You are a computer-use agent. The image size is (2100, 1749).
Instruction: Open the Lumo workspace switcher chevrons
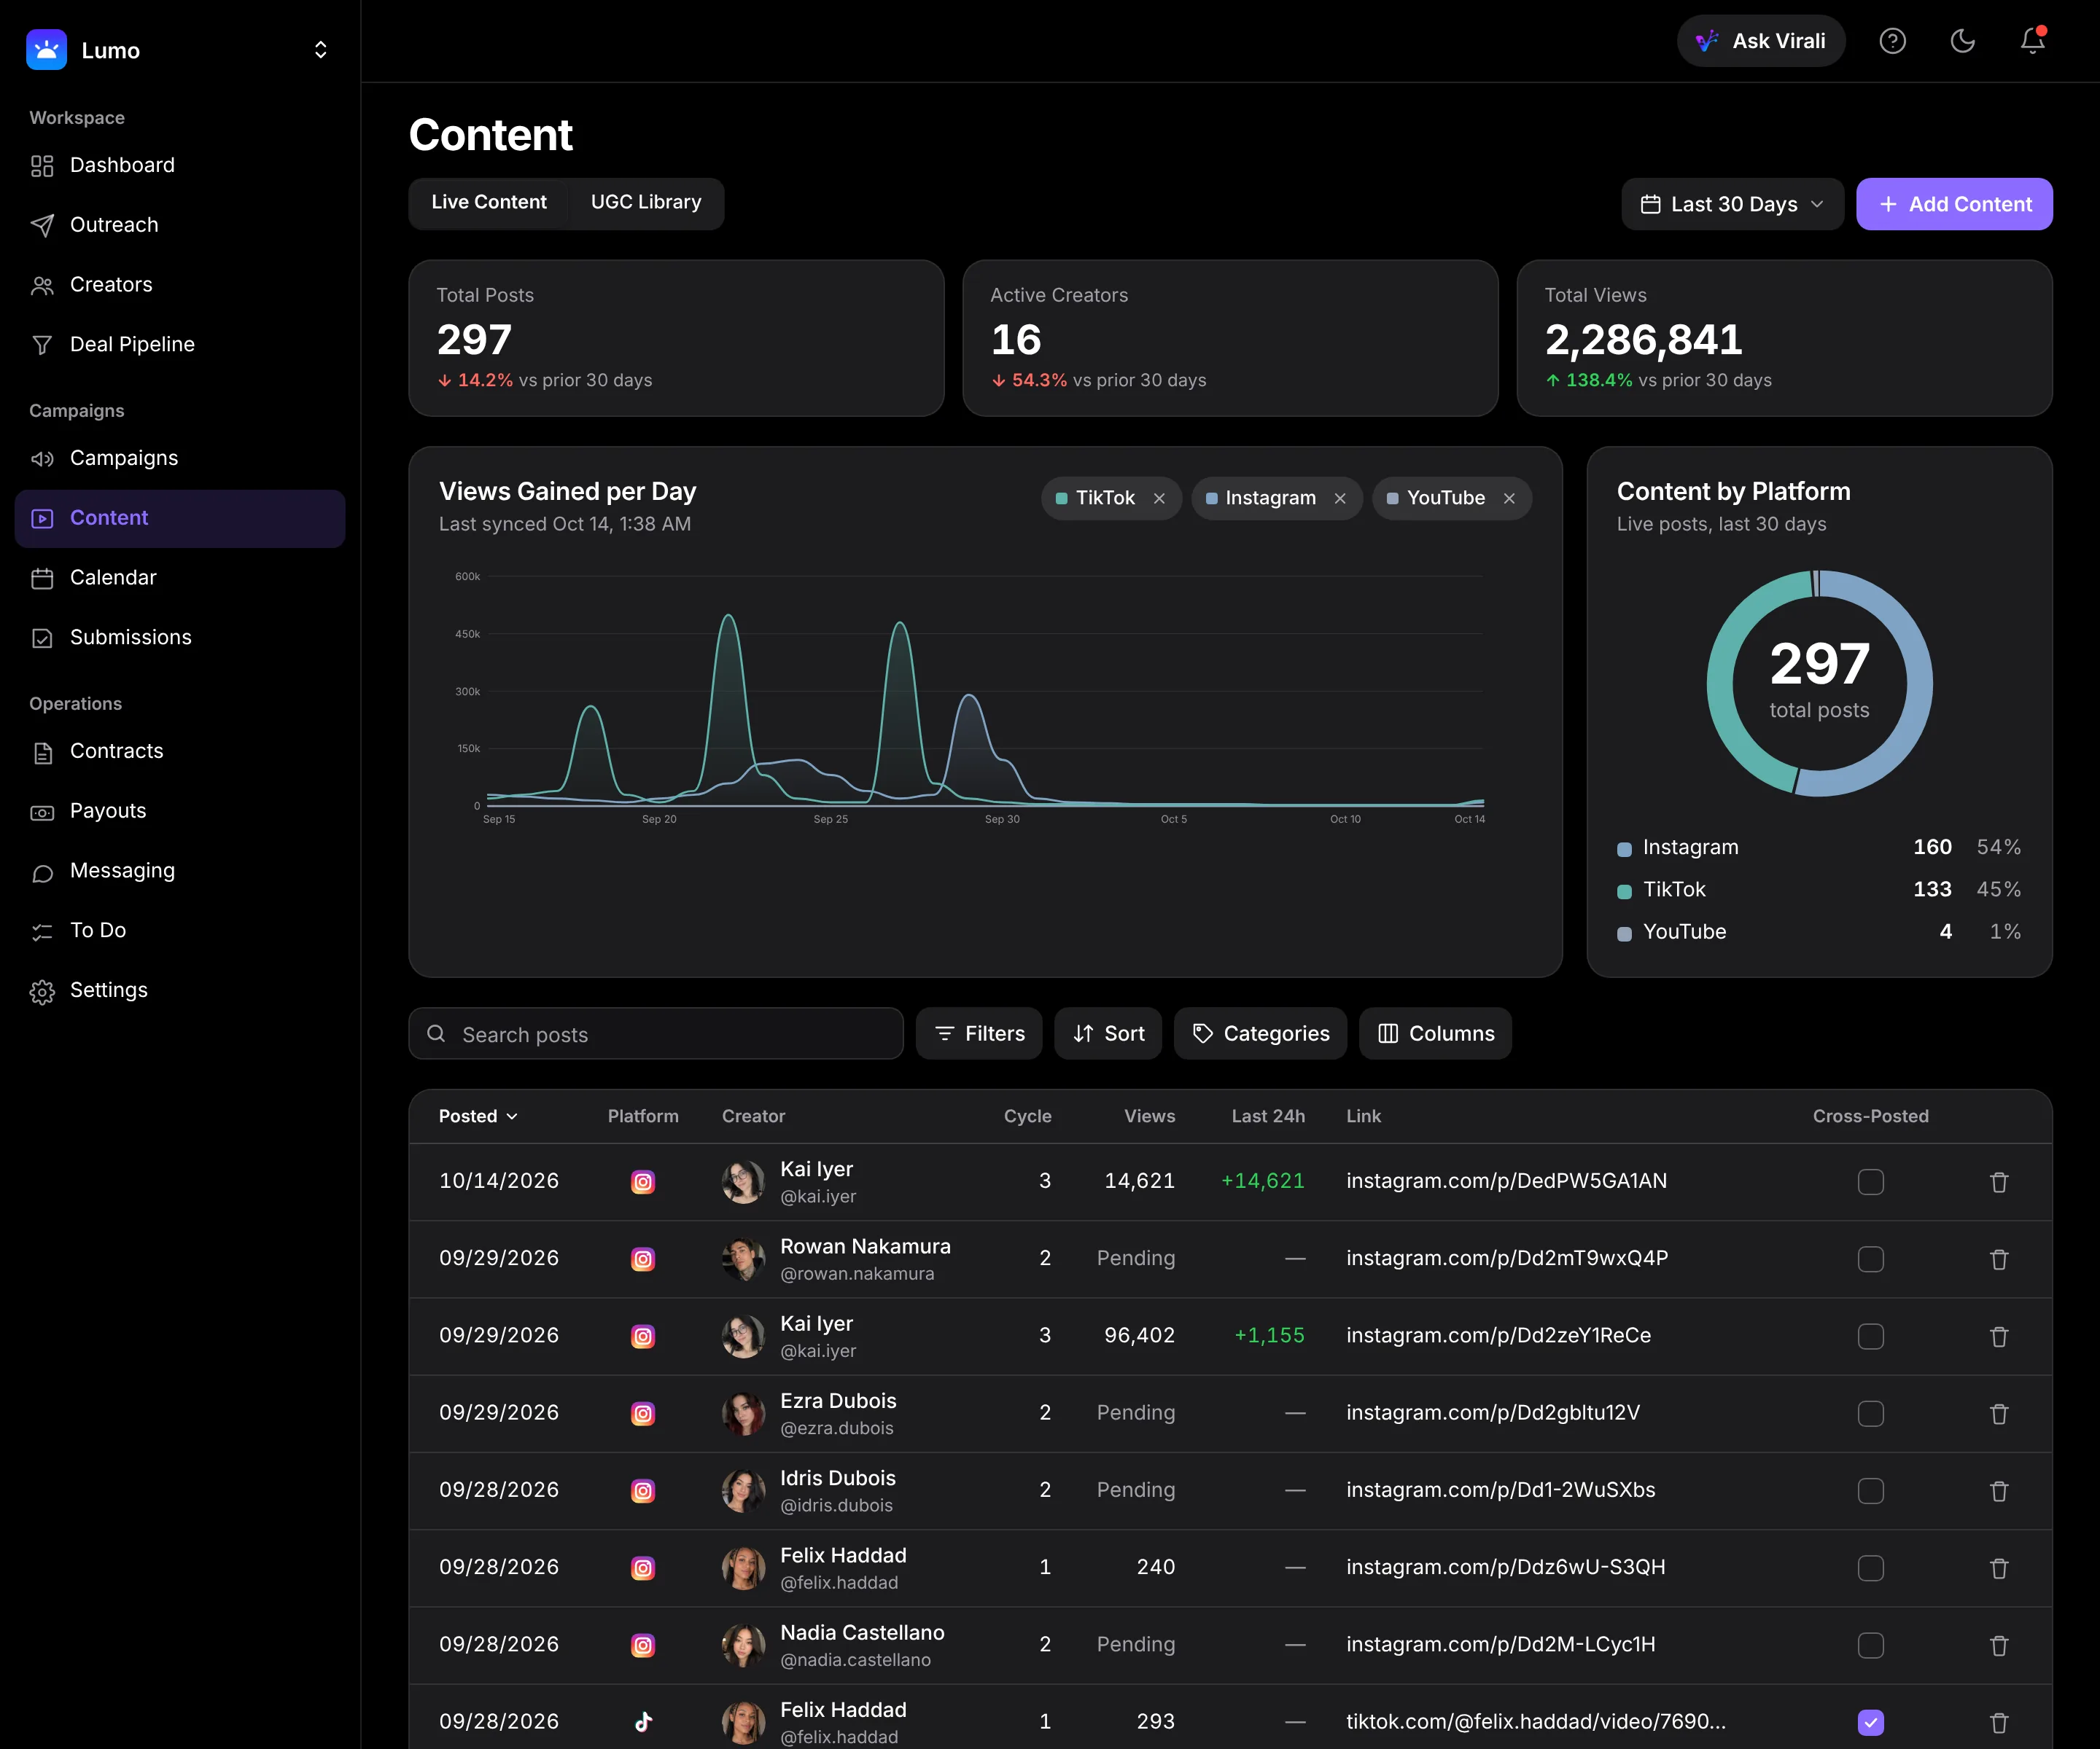pyautogui.click(x=320, y=50)
